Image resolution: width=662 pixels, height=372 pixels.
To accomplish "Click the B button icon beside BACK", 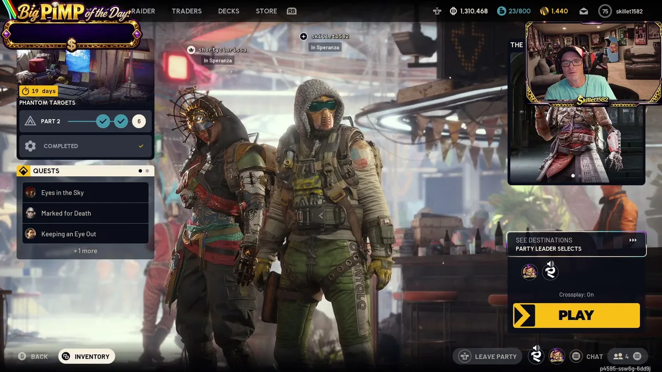I will (x=22, y=357).
